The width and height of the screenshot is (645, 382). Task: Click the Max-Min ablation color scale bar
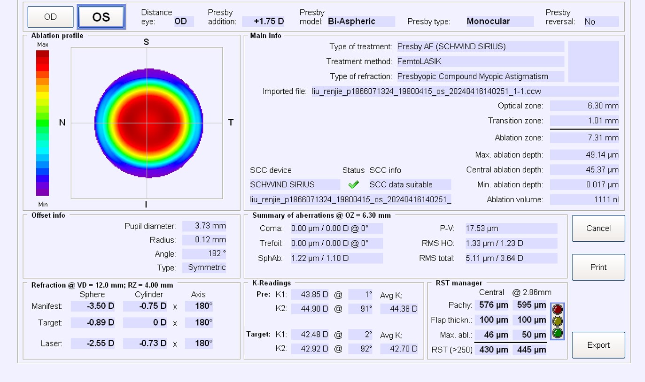point(42,123)
